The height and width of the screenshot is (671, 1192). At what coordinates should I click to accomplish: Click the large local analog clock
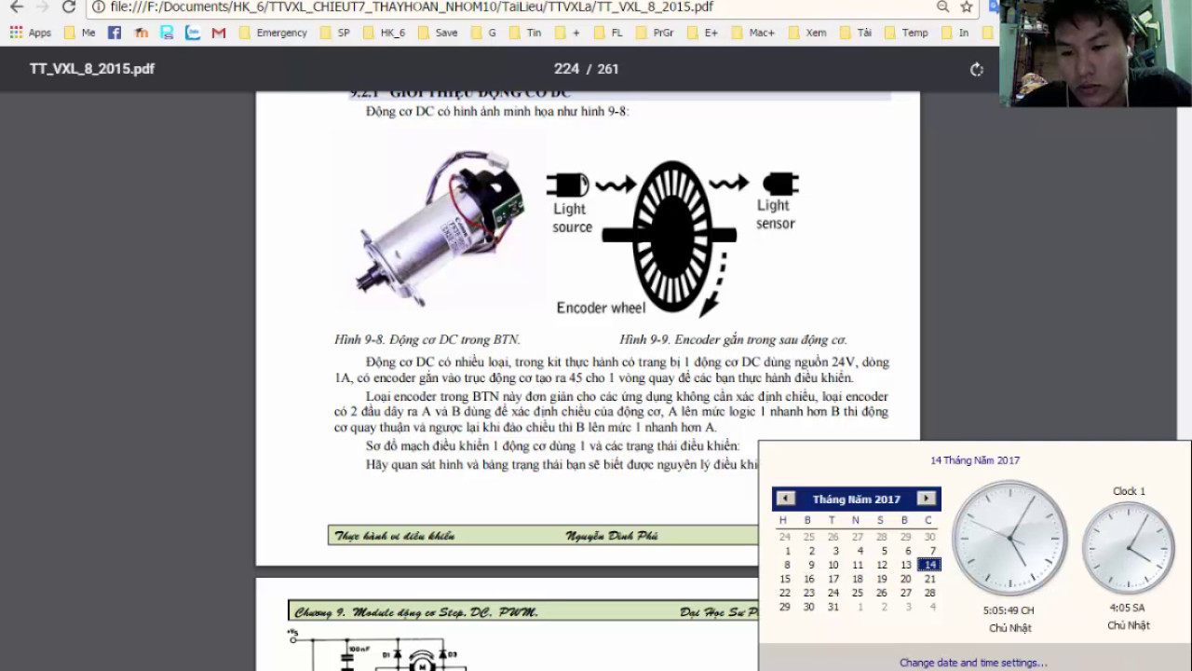pyautogui.click(x=1009, y=538)
